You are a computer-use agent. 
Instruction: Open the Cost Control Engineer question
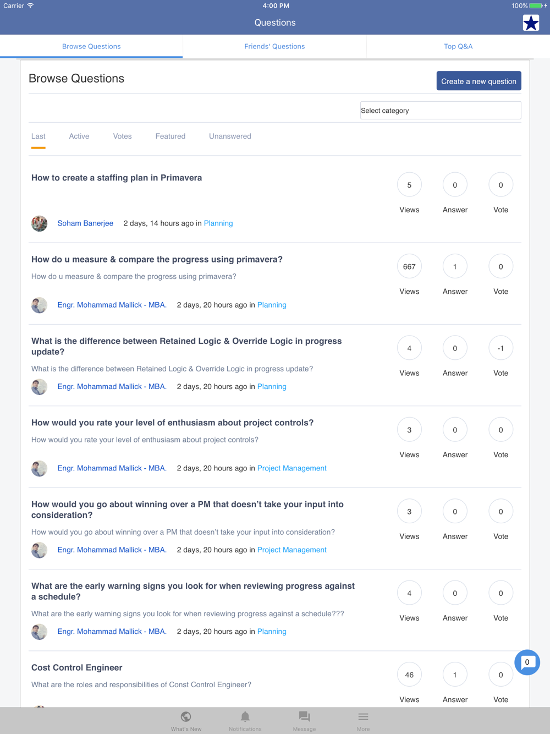coord(77,667)
